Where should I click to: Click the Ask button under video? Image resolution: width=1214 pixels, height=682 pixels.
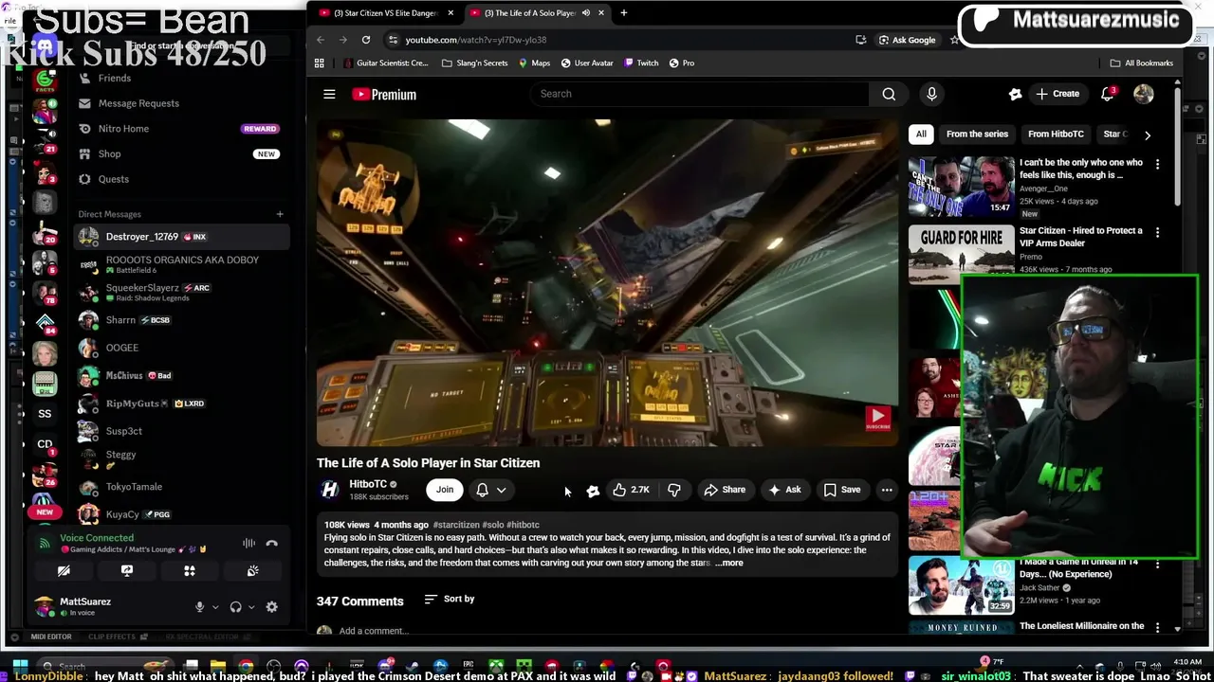tap(784, 490)
